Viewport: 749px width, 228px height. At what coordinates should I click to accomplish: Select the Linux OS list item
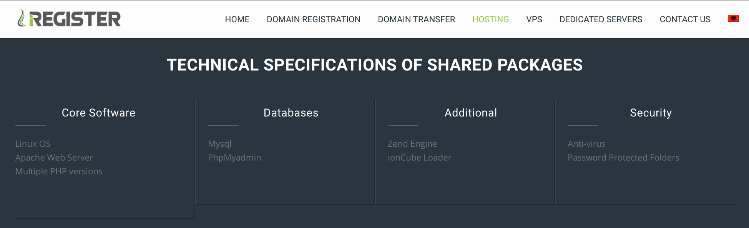(x=33, y=144)
